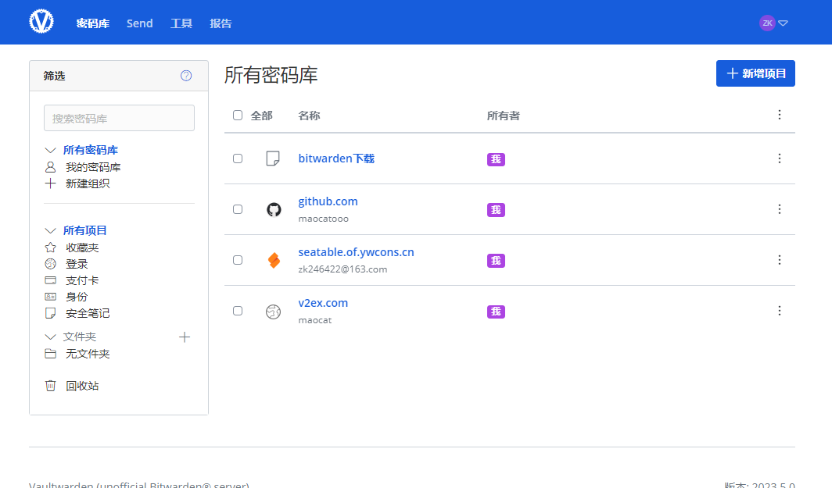Collapse the 文件夹 folder section chevron
Viewport: 832px width, 488px height.
[51, 337]
